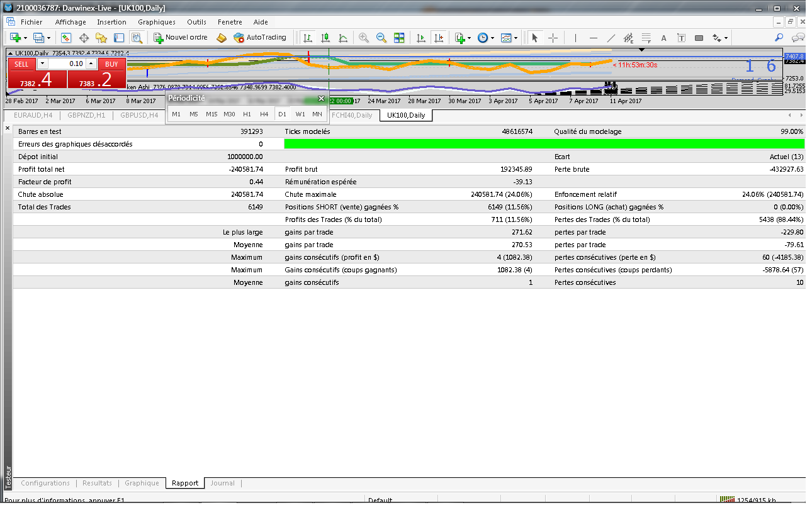Zoom in on the chart

pyautogui.click(x=364, y=38)
